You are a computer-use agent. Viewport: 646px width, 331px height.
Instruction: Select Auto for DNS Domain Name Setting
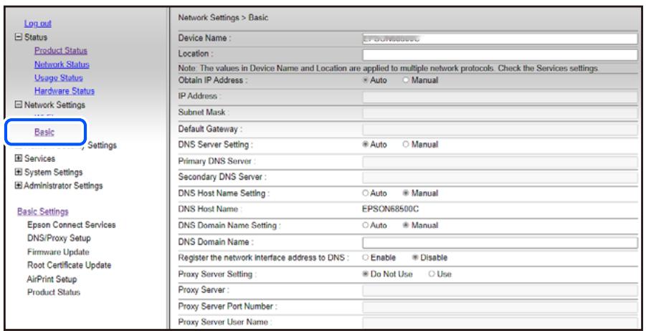[366, 226]
